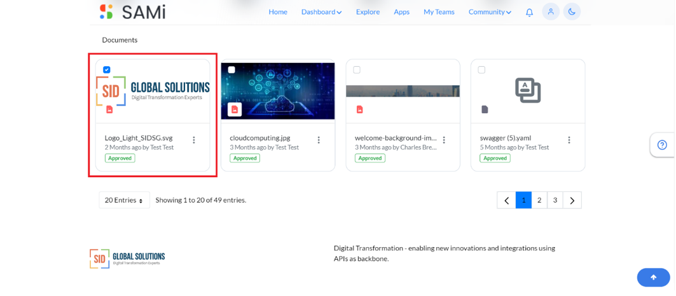Click image file icon on cloudcomputing card
This screenshot has height=296, width=676.
[235, 109]
